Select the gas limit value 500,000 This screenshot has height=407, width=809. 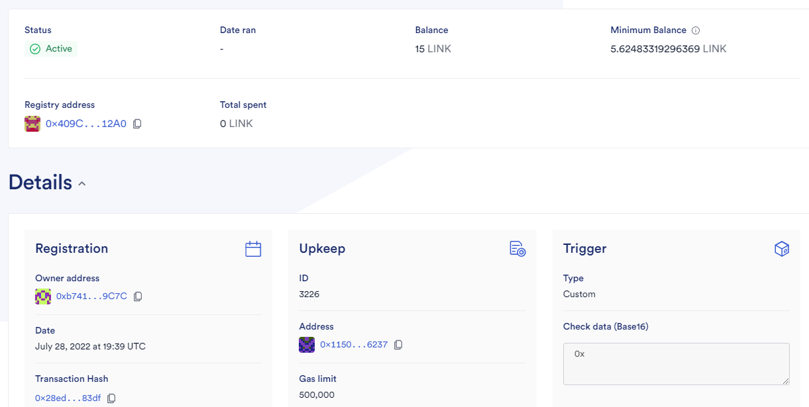tap(317, 395)
